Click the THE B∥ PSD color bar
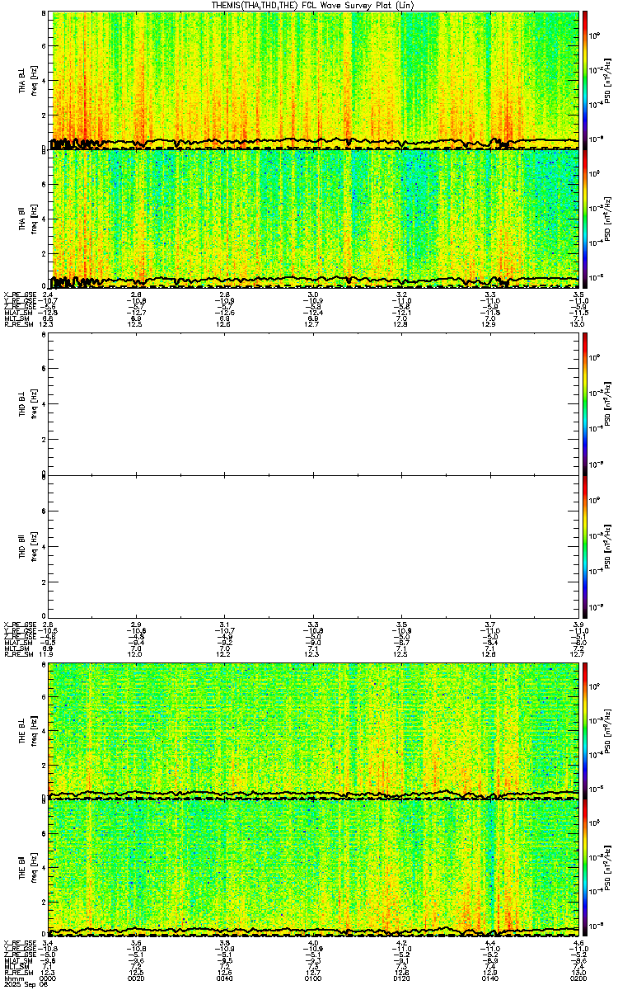The height and width of the screenshot is (990, 618). pyautogui.click(x=585, y=868)
